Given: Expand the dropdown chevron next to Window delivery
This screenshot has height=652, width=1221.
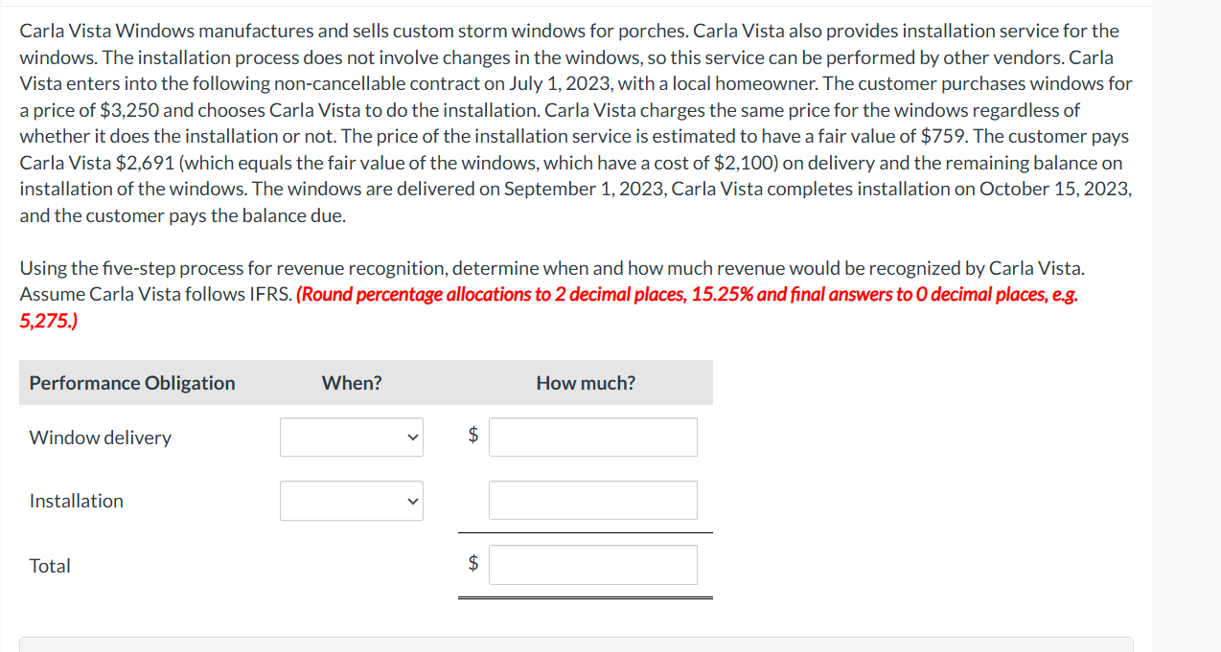Looking at the screenshot, I should click(412, 437).
